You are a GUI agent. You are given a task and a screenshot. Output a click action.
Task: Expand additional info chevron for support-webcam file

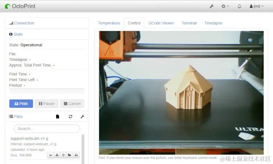coord(50,155)
